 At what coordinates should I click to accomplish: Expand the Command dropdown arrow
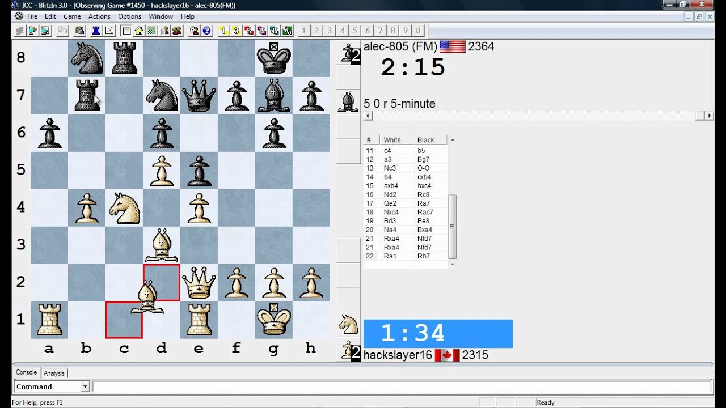85,386
